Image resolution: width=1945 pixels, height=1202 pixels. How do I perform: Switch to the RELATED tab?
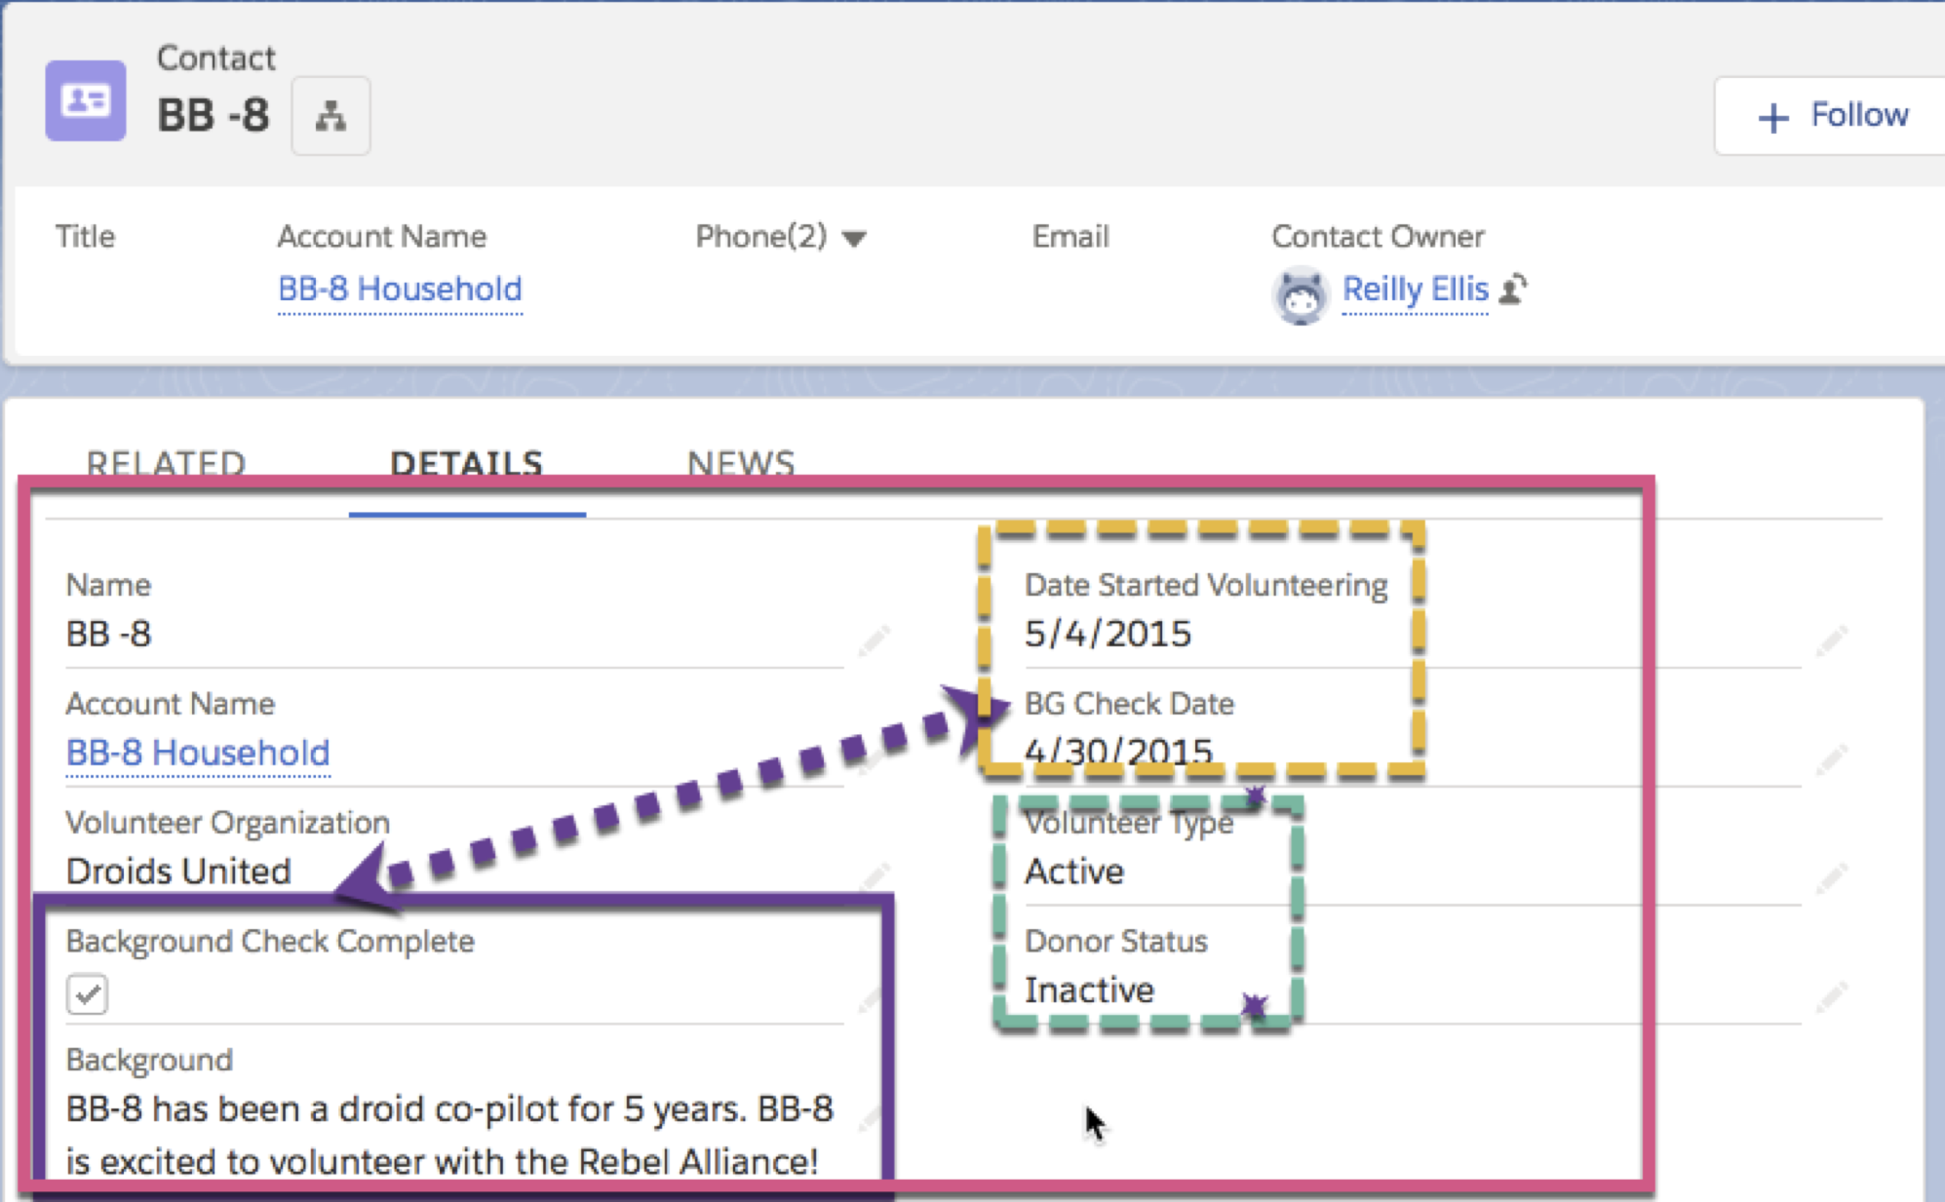pos(166,462)
